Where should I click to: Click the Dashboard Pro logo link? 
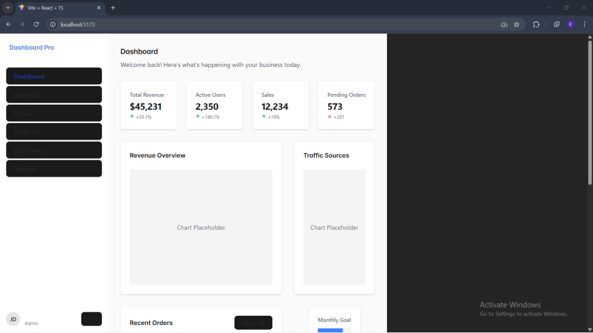point(32,48)
